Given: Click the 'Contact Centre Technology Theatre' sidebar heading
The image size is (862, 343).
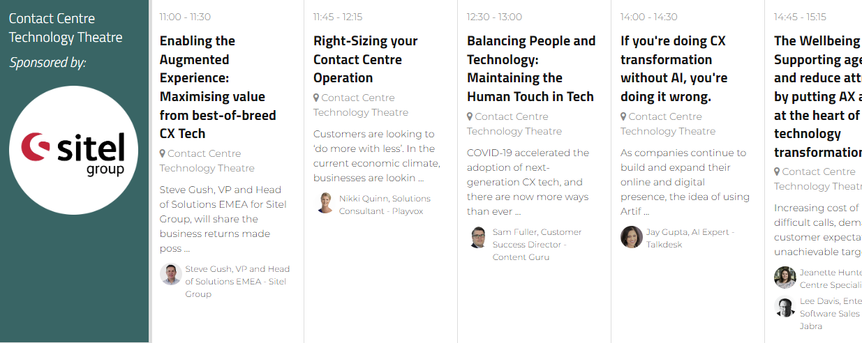Looking at the screenshot, I should (66, 28).
